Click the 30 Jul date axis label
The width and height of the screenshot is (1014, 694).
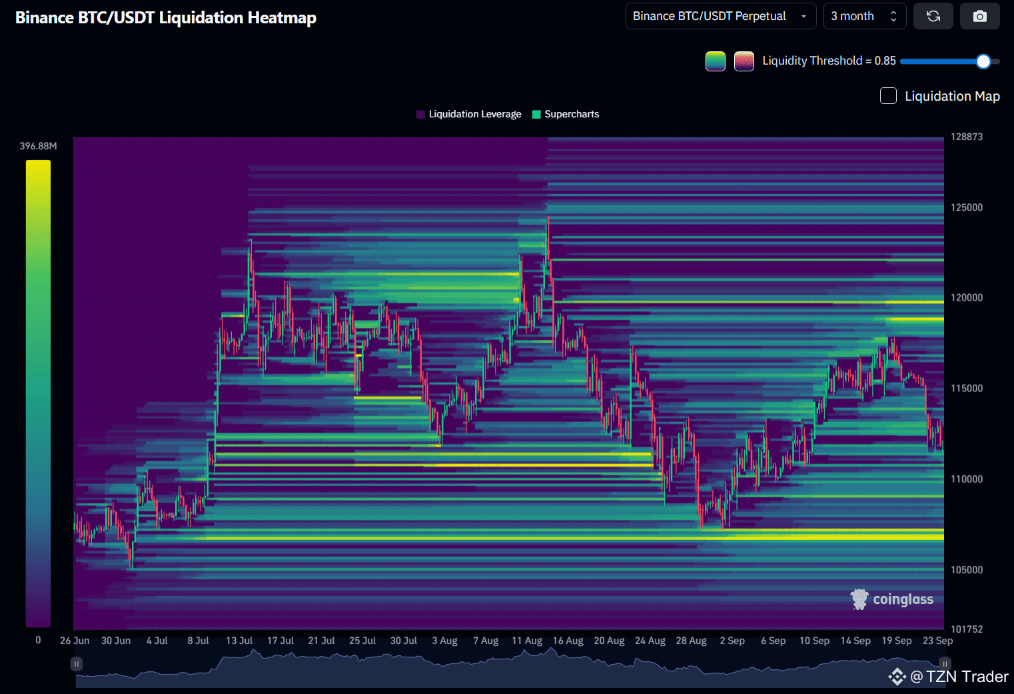[x=404, y=641]
